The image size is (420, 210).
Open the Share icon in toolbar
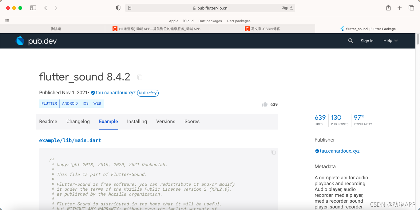388,8
